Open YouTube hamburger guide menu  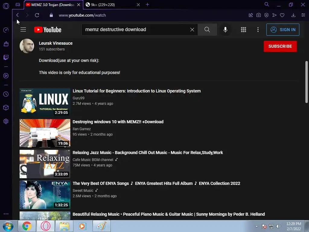(23, 30)
